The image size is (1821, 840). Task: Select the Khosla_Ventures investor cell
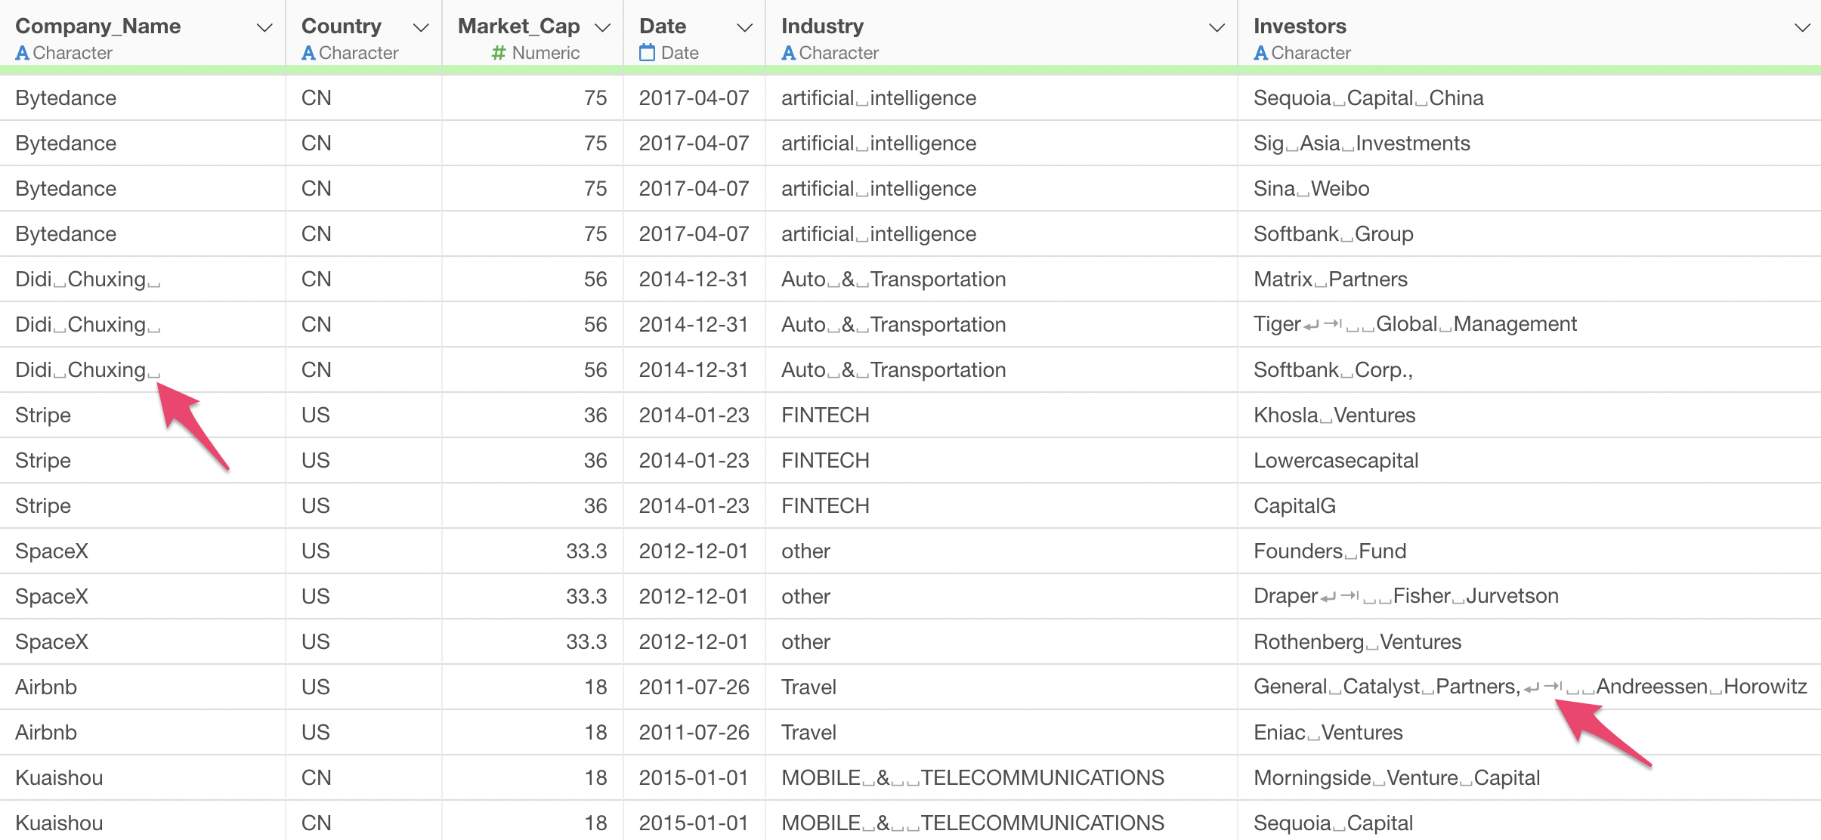pos(1529,415)
